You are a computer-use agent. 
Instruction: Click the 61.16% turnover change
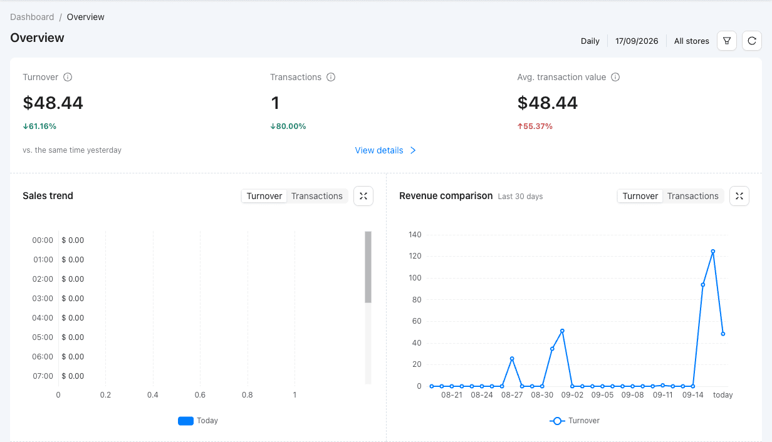39,126
